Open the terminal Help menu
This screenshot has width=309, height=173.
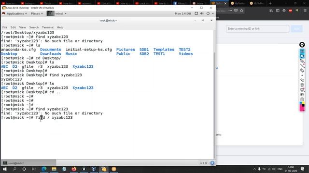point(60,27)
